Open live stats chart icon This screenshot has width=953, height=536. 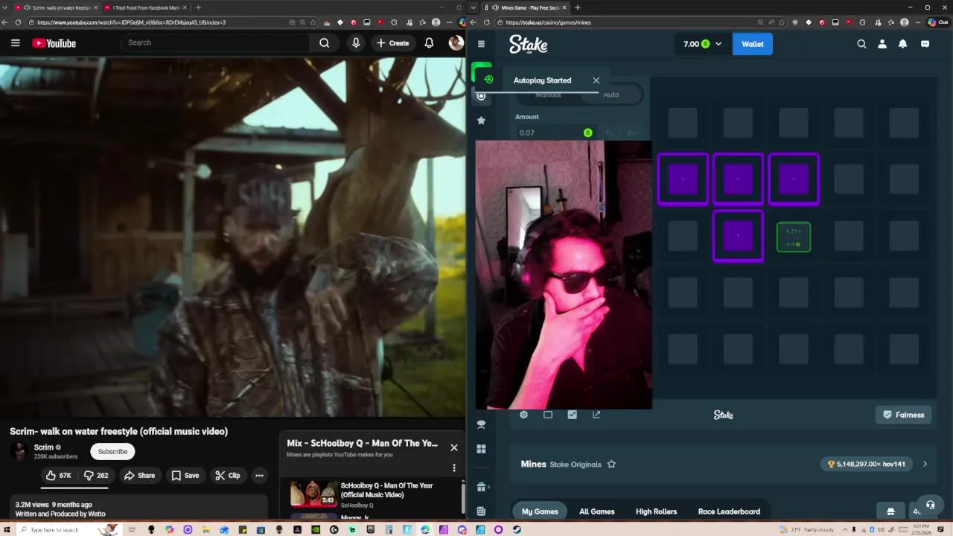(x=572, y=415)
